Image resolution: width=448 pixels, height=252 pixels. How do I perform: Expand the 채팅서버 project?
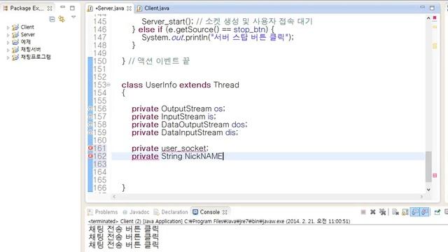click(8, 50)
